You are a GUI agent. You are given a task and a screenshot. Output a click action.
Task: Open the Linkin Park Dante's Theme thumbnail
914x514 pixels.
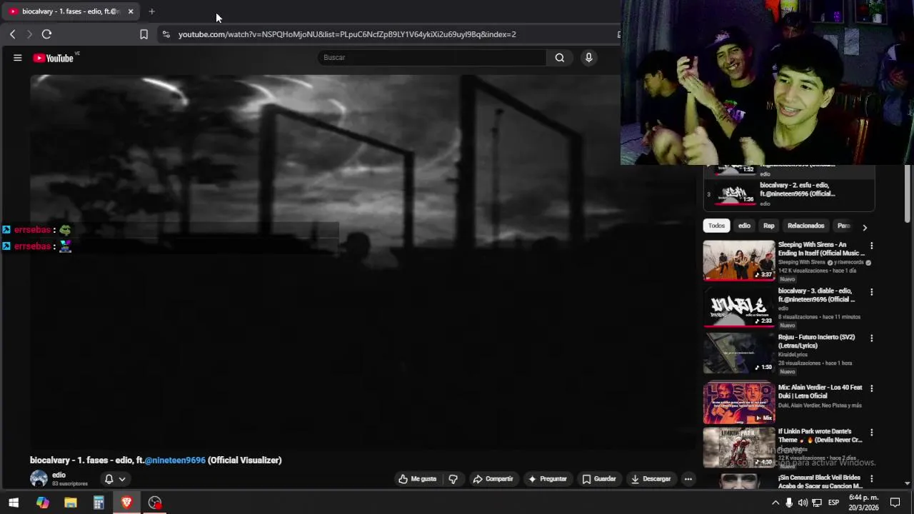[x=739, y=448]
